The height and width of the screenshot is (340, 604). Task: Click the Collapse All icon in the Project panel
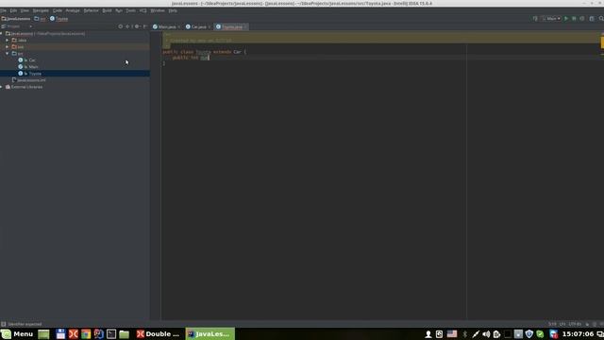pos(128,26)
